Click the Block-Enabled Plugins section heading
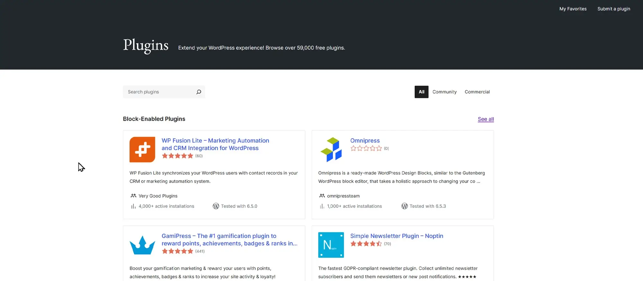This screenshot has height=281, width=643. pyautogui.click(x=154, y=119)
